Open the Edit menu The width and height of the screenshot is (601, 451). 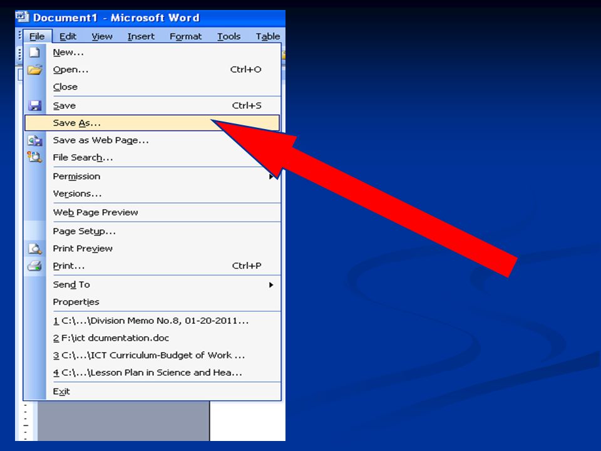coord(68,36)
